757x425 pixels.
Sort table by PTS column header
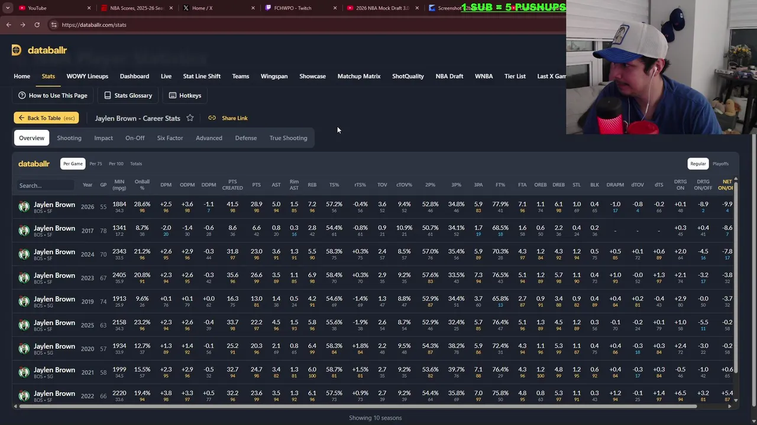pos(256,185)
